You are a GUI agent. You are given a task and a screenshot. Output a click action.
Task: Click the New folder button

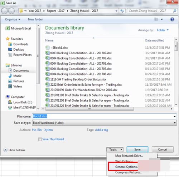tap(35, 19)
